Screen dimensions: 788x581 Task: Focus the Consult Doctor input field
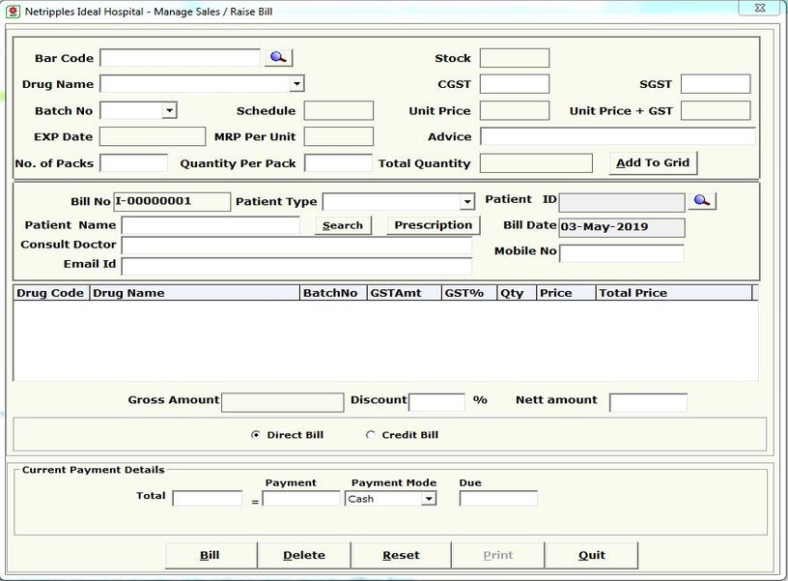click(297, 246)
